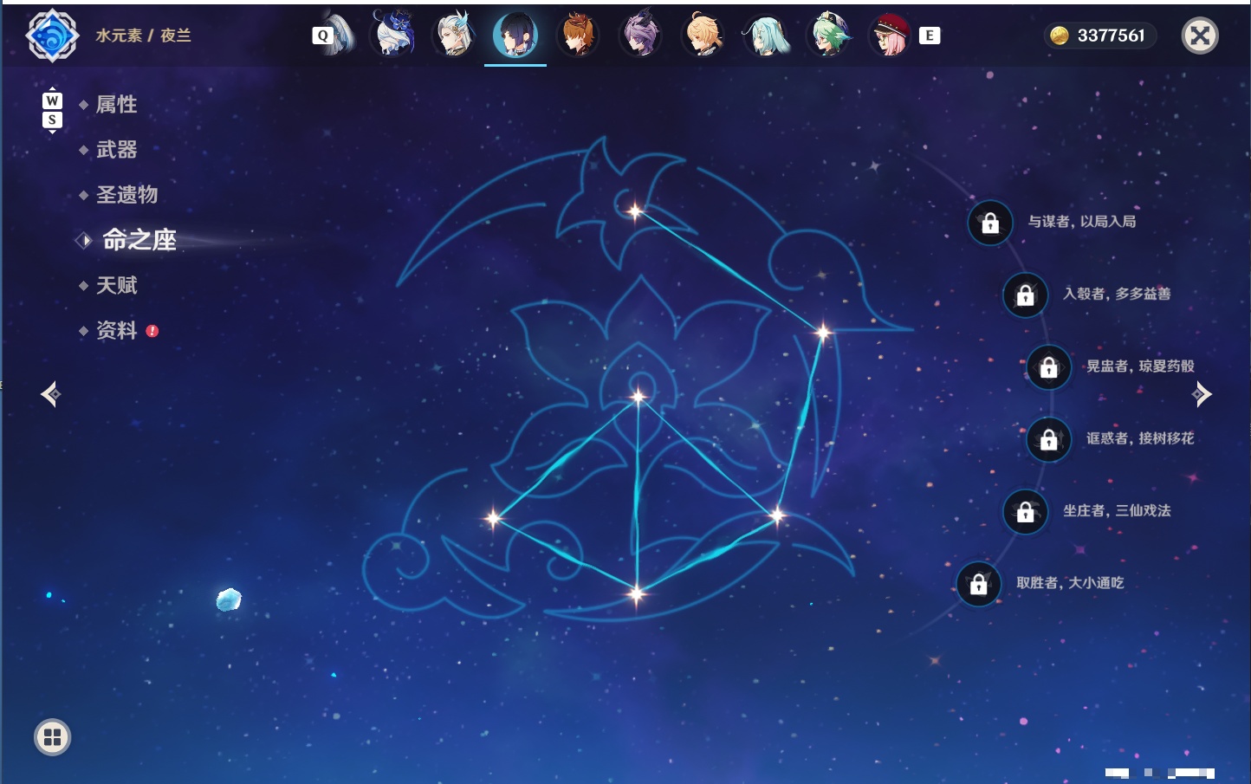Select the locked 坐庄者, 三仙戏法 constellation

point(1026,511)
